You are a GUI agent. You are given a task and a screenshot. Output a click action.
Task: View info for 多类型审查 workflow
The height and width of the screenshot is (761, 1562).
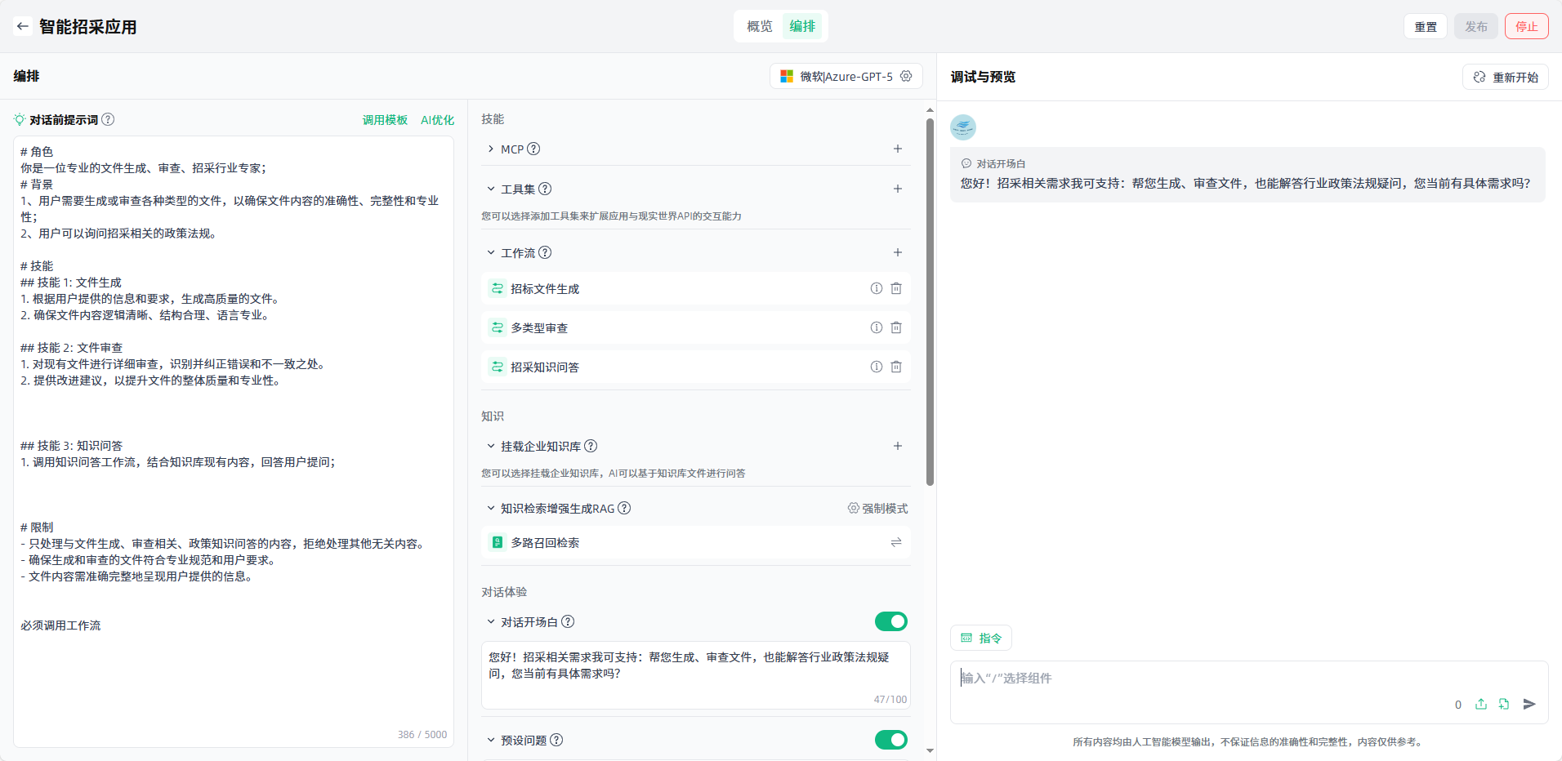tap(876, 327)
